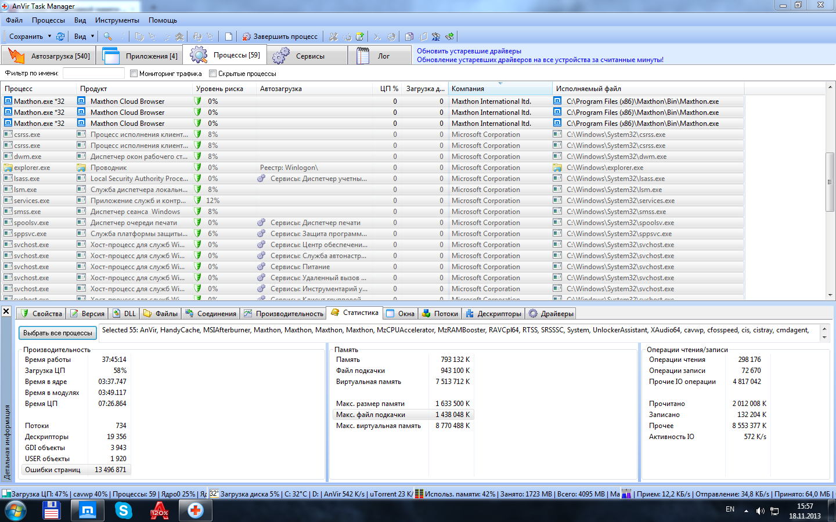836x522 pixels.
Task: Click the magnifier search icon in toolbar
Action: tap(107, 37)
